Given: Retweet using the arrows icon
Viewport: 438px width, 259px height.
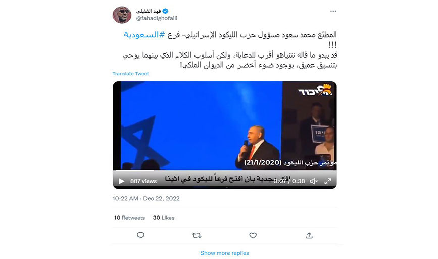Looking at the screenshot, I should point(197,236).
